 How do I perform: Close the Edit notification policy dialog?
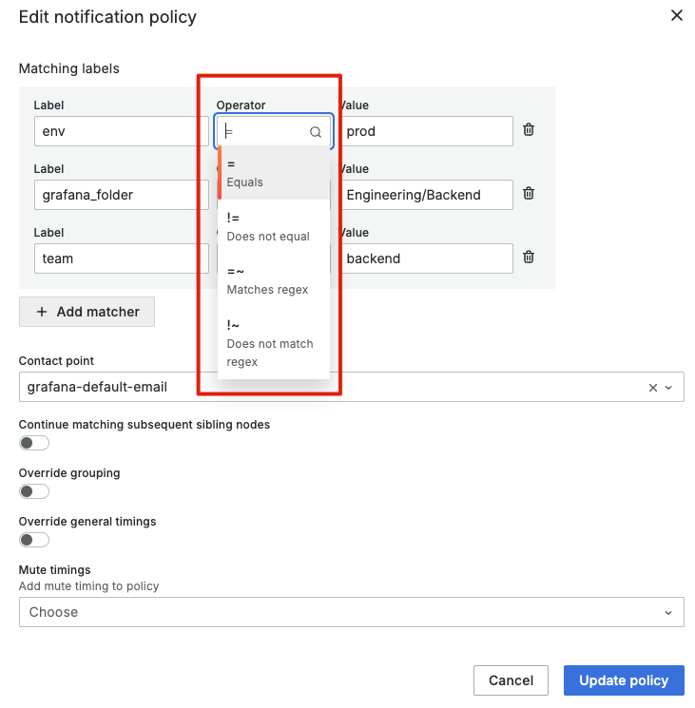pos(677,16)
